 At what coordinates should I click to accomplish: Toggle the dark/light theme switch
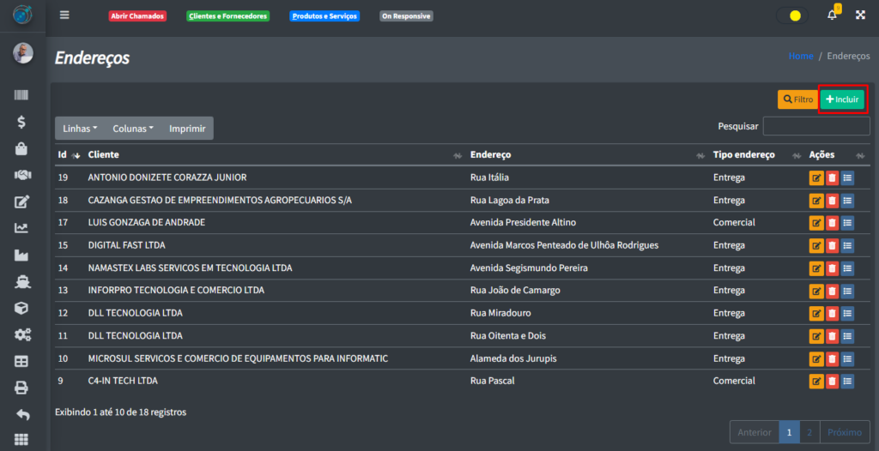[x=791, y=15]
